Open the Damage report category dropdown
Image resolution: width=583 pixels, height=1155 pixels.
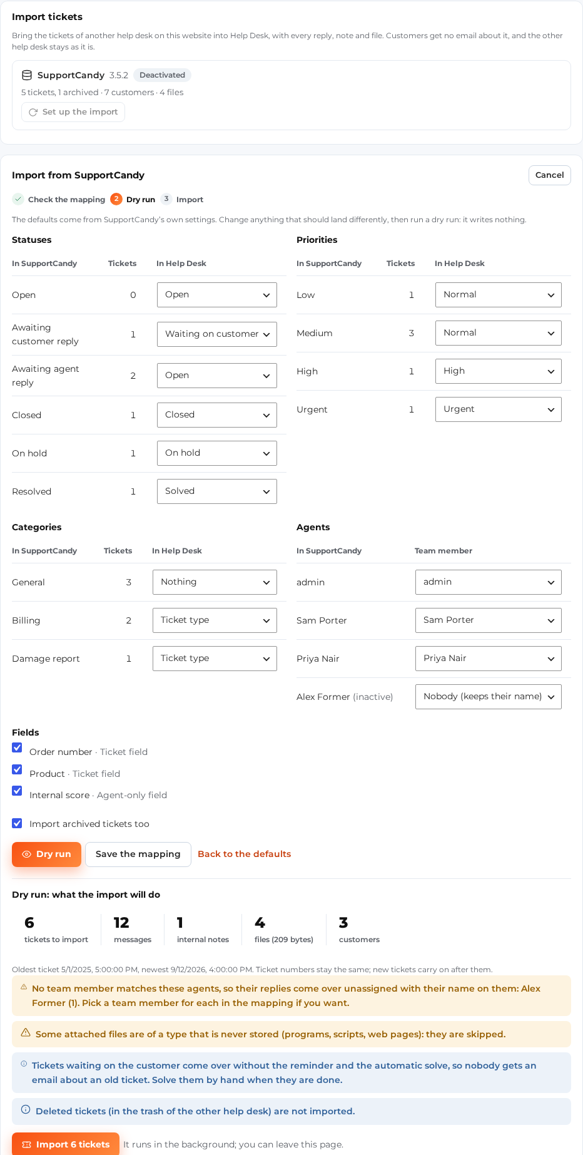[215, 659]
